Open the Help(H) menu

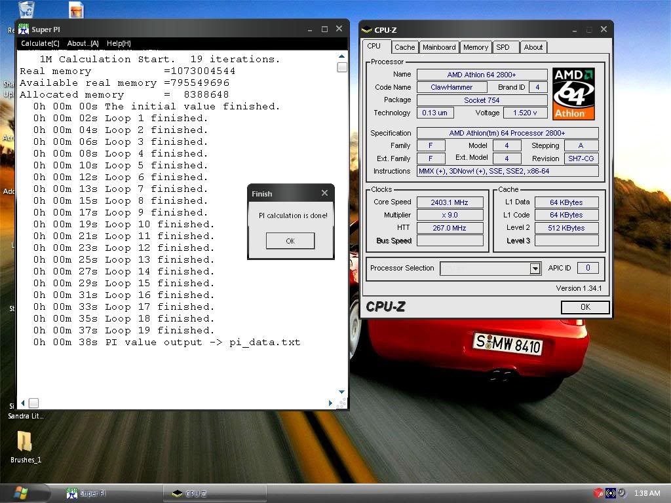click(x=119, y=43)
